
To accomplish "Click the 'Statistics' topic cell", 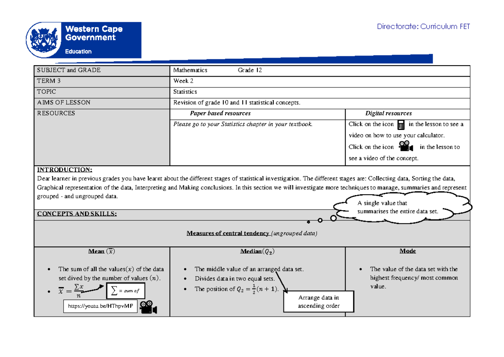I will [x=185, y=92].
